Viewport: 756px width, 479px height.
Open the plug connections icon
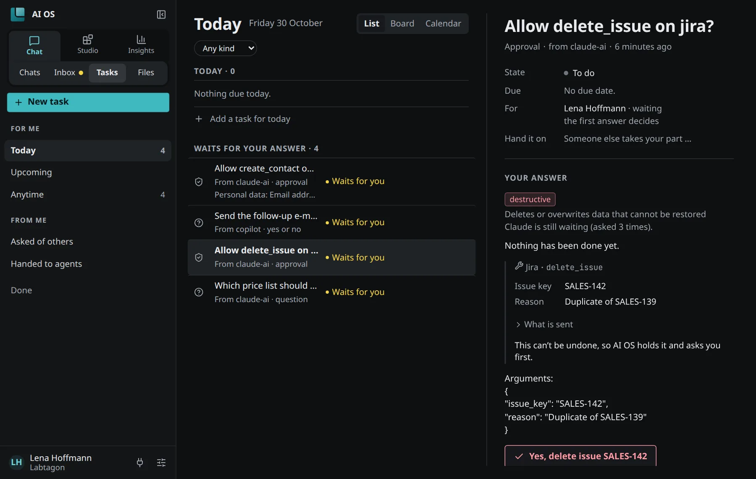pos(140,463)
